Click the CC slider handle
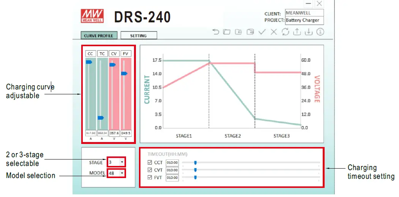This screenshot has height=197, width=399. 89,62
